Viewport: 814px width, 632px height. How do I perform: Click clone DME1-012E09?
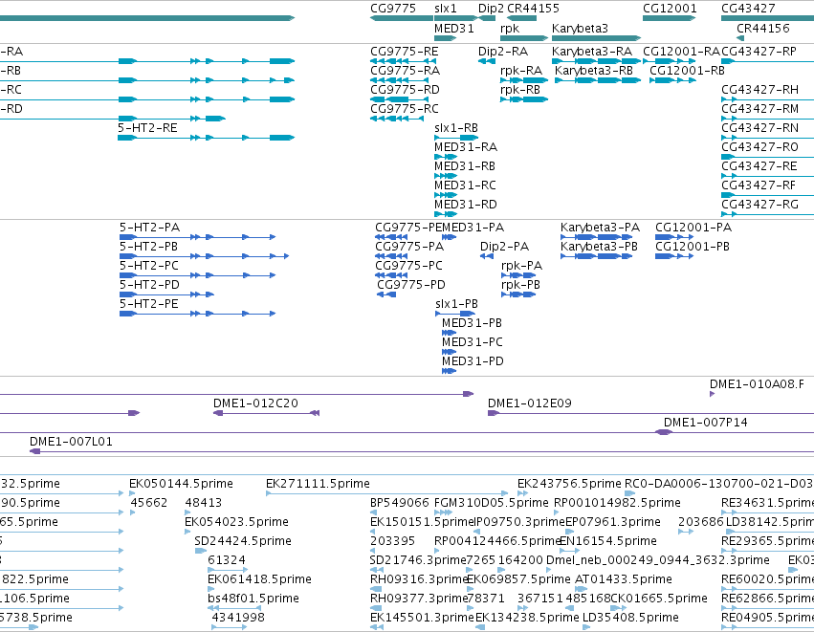tap(651, 413)
